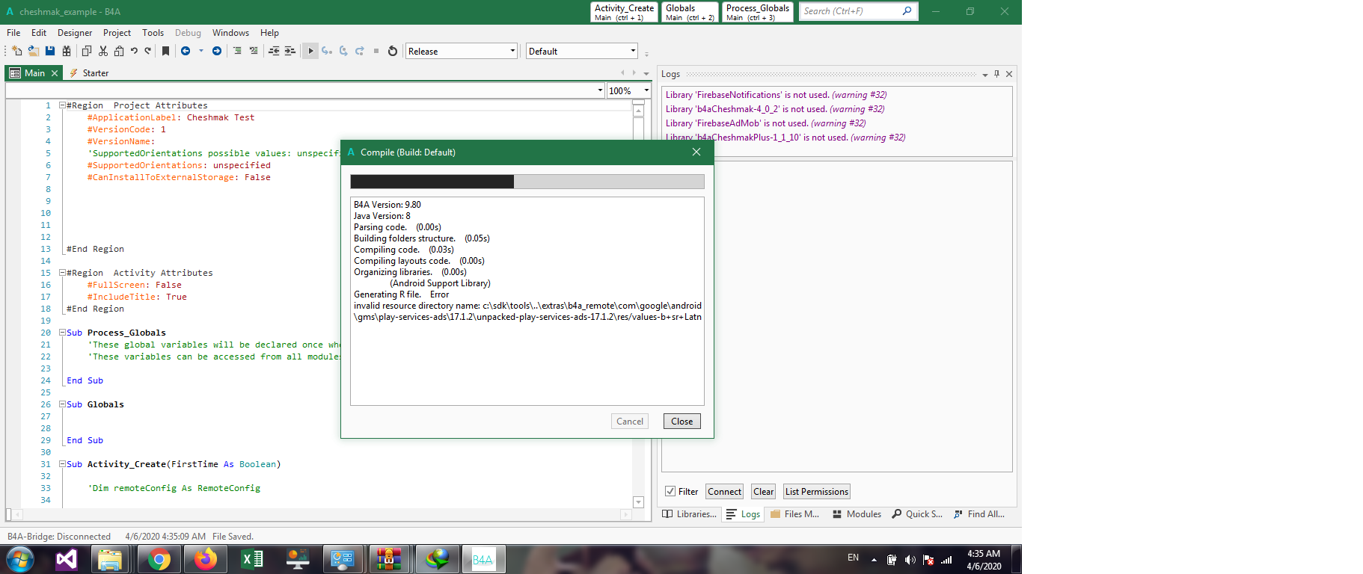Switch to the Files Manager tab
1363x574 pixels.
tap(794, 514)
